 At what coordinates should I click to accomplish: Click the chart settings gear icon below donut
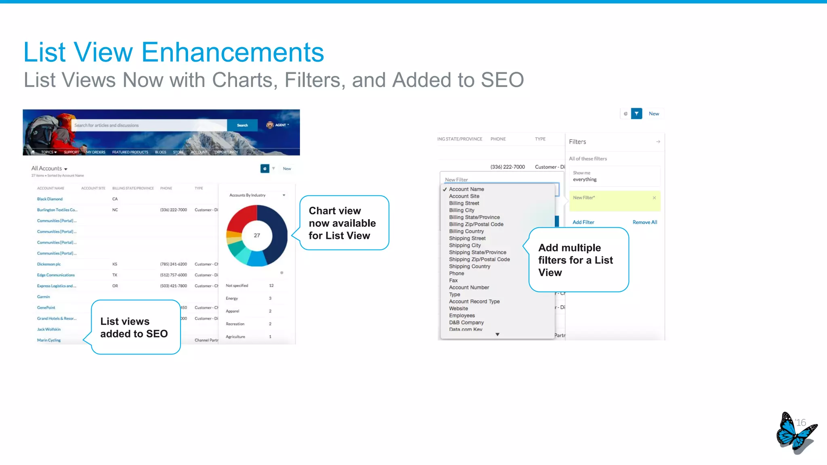tap(281, 273)
